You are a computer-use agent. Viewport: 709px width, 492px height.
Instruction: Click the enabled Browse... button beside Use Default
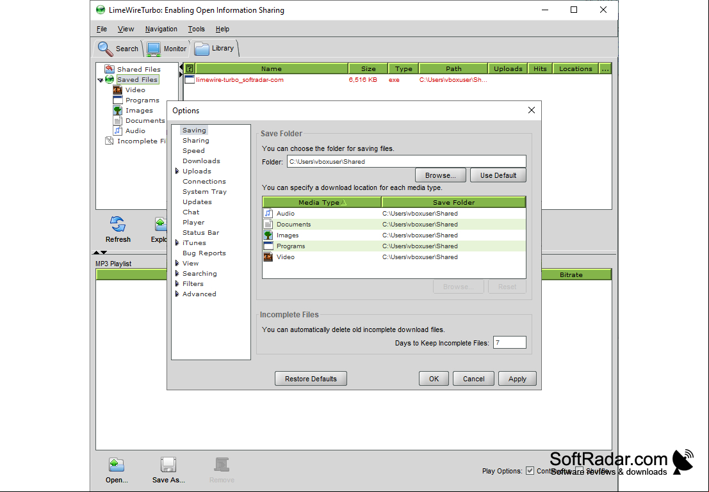441,175
